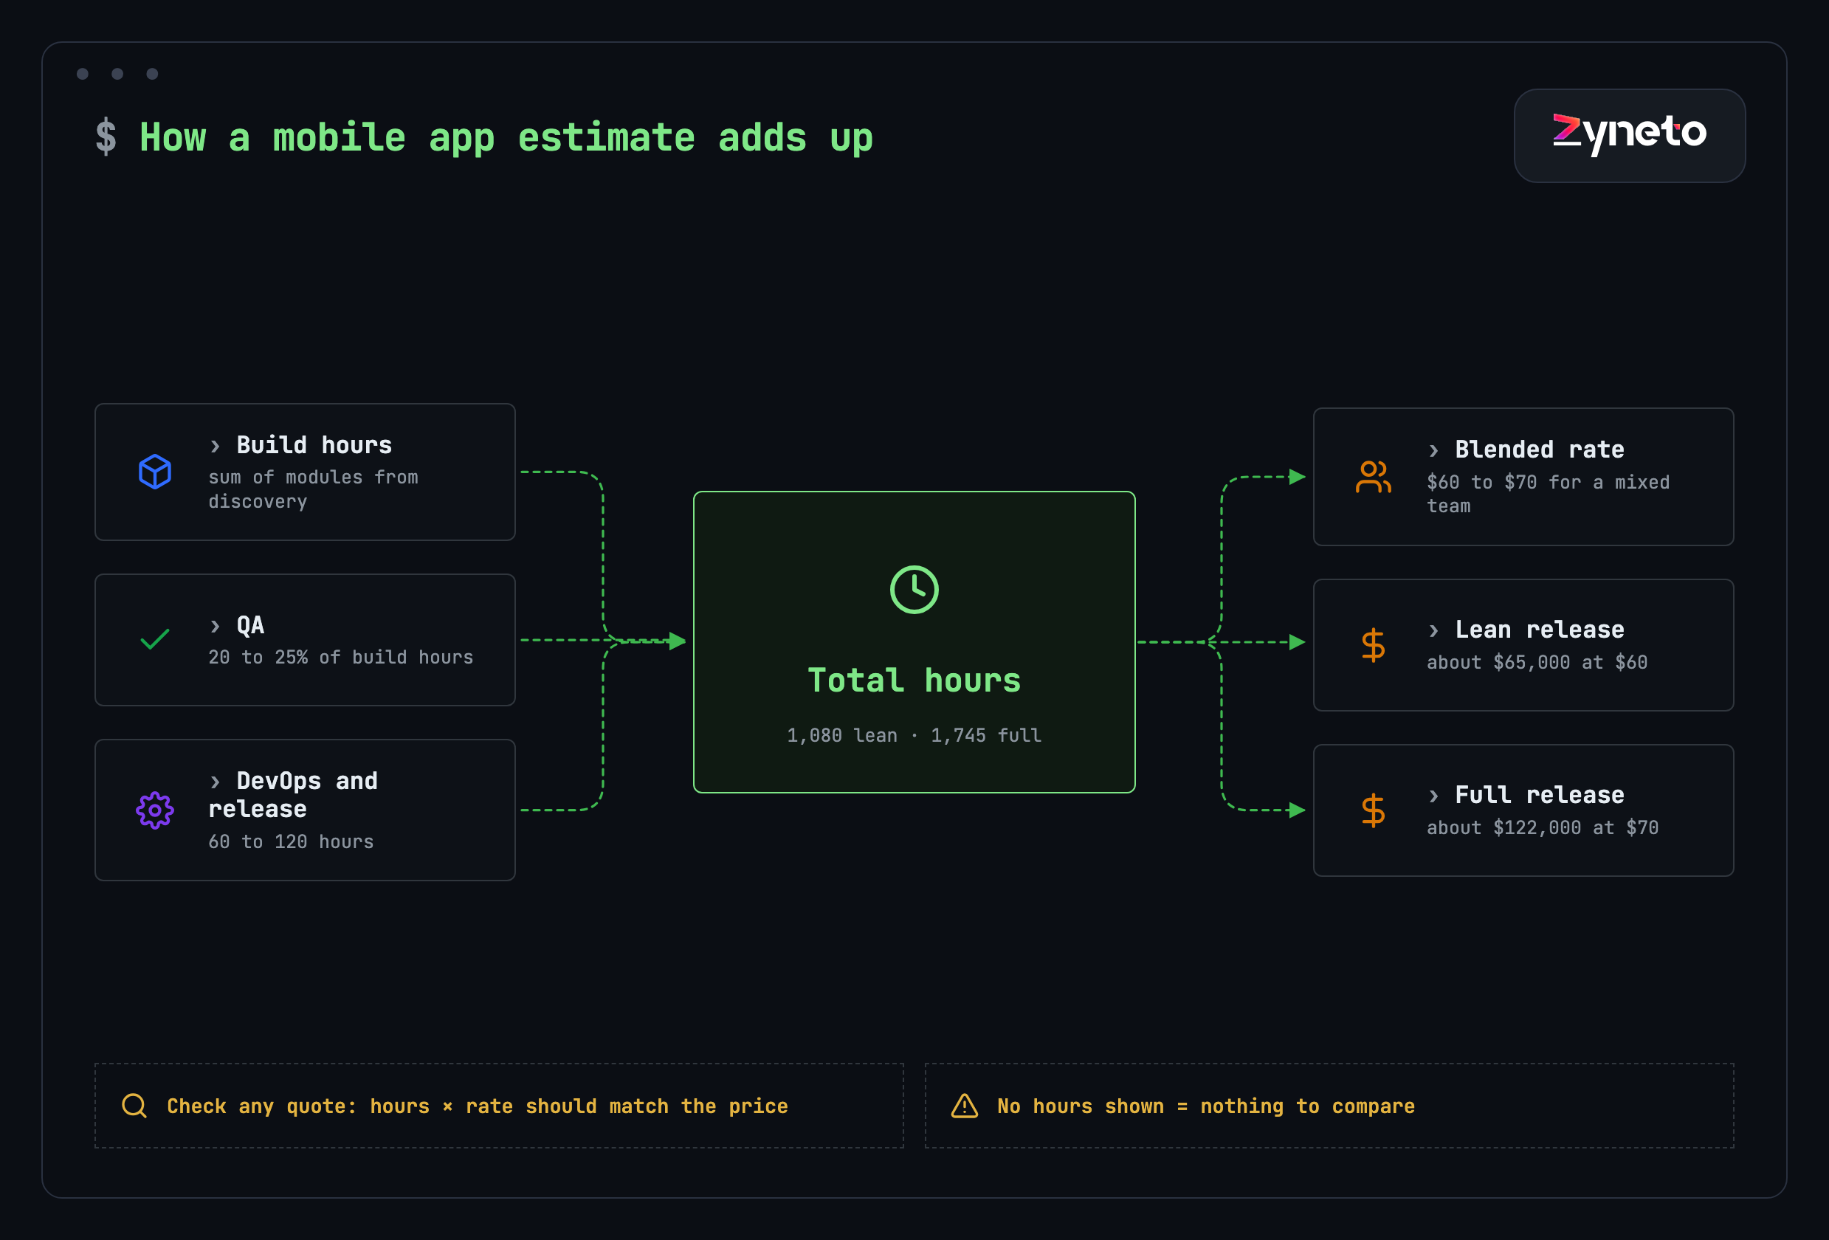Click the DevOps and release card title

tap(294, 796)
